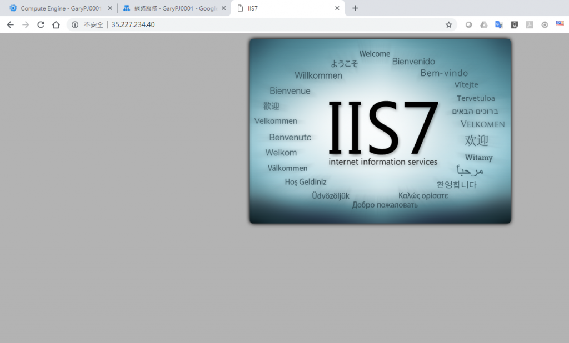Open the grey circle extension
569x343 pixels.
pyautogui.click(x=468, y=24)
